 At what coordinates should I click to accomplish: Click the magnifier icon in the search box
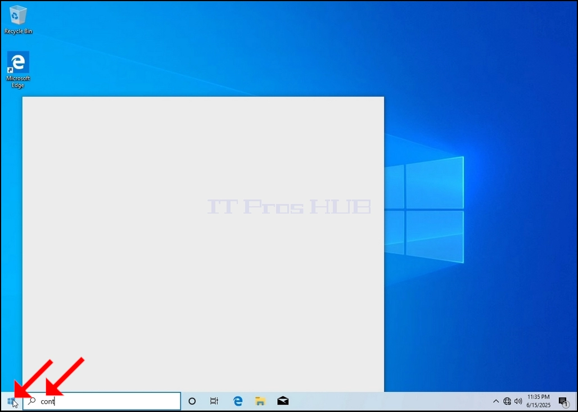(32, 401)
